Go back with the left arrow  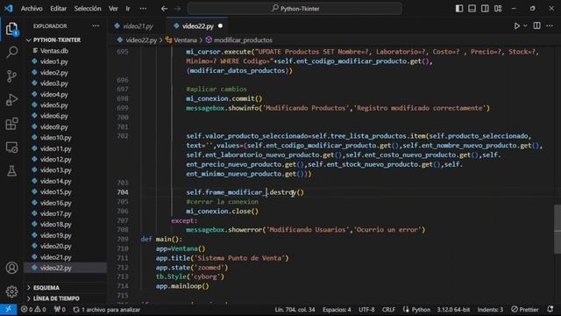point(164,9)
